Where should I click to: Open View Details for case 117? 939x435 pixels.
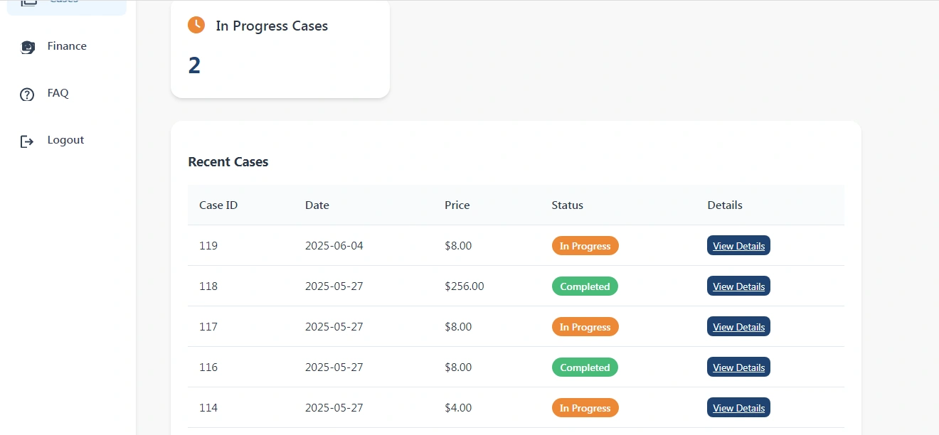pos(738,327)
